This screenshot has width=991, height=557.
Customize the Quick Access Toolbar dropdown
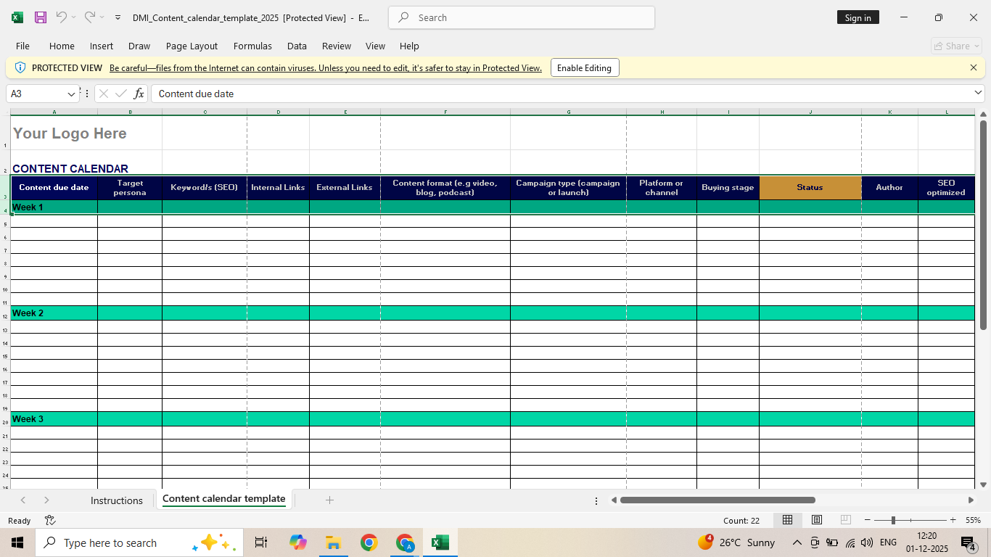coord(117,17)
